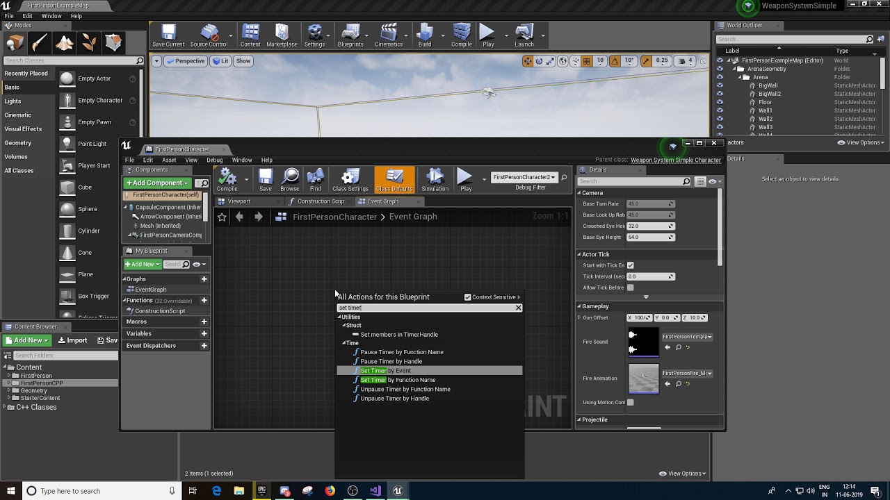Open Debug Filter FirstPersonCharacter dropdown
890x500 pixels.
click(524, 177)
